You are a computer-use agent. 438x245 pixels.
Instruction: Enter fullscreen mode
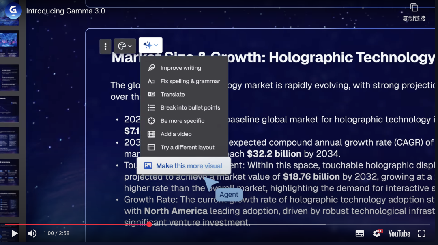click(x=422, y=233)
